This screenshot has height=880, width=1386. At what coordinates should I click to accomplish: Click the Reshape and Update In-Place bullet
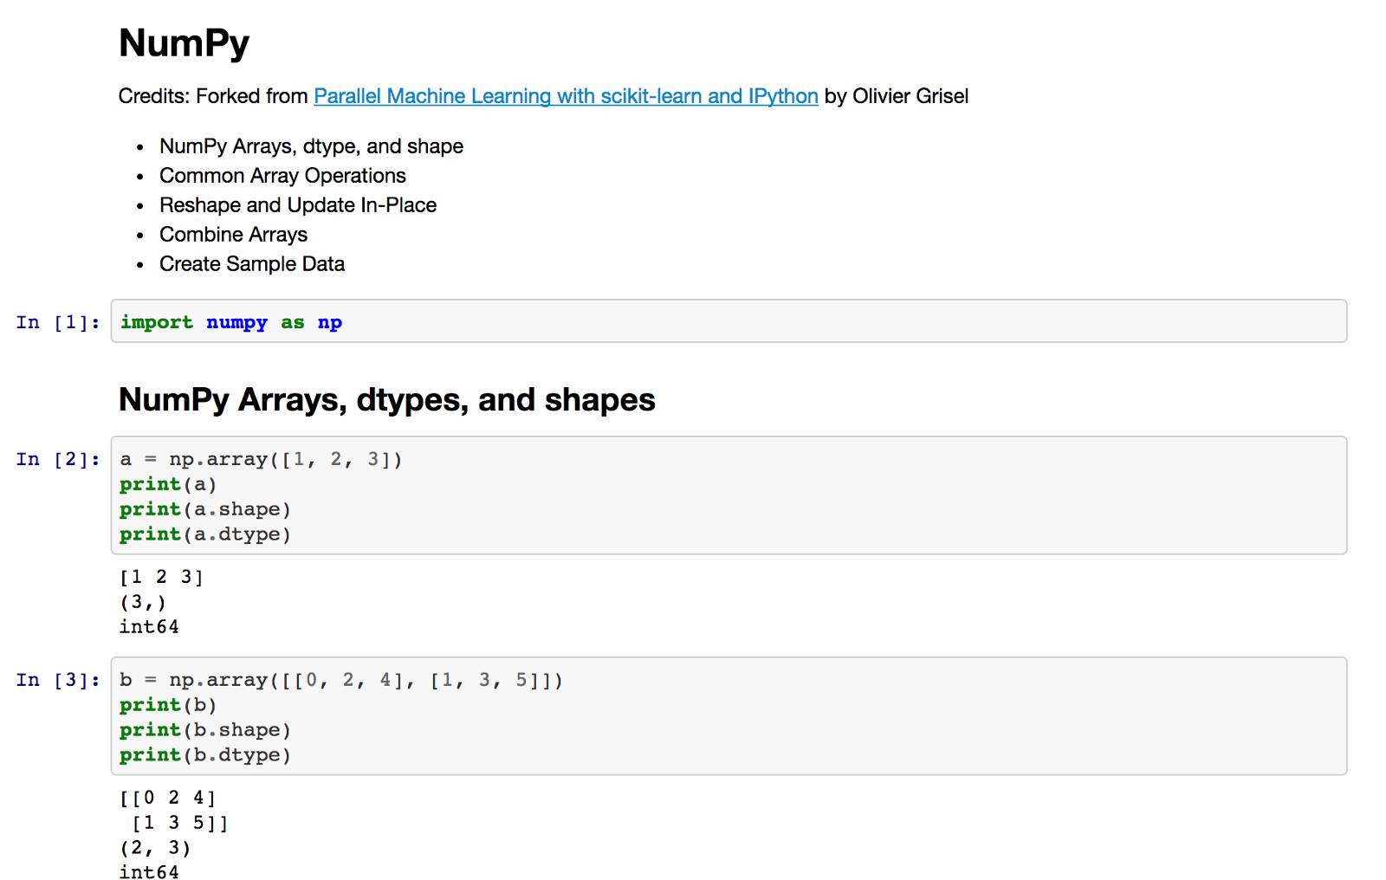pyautogui.click(x=297, y=205)
